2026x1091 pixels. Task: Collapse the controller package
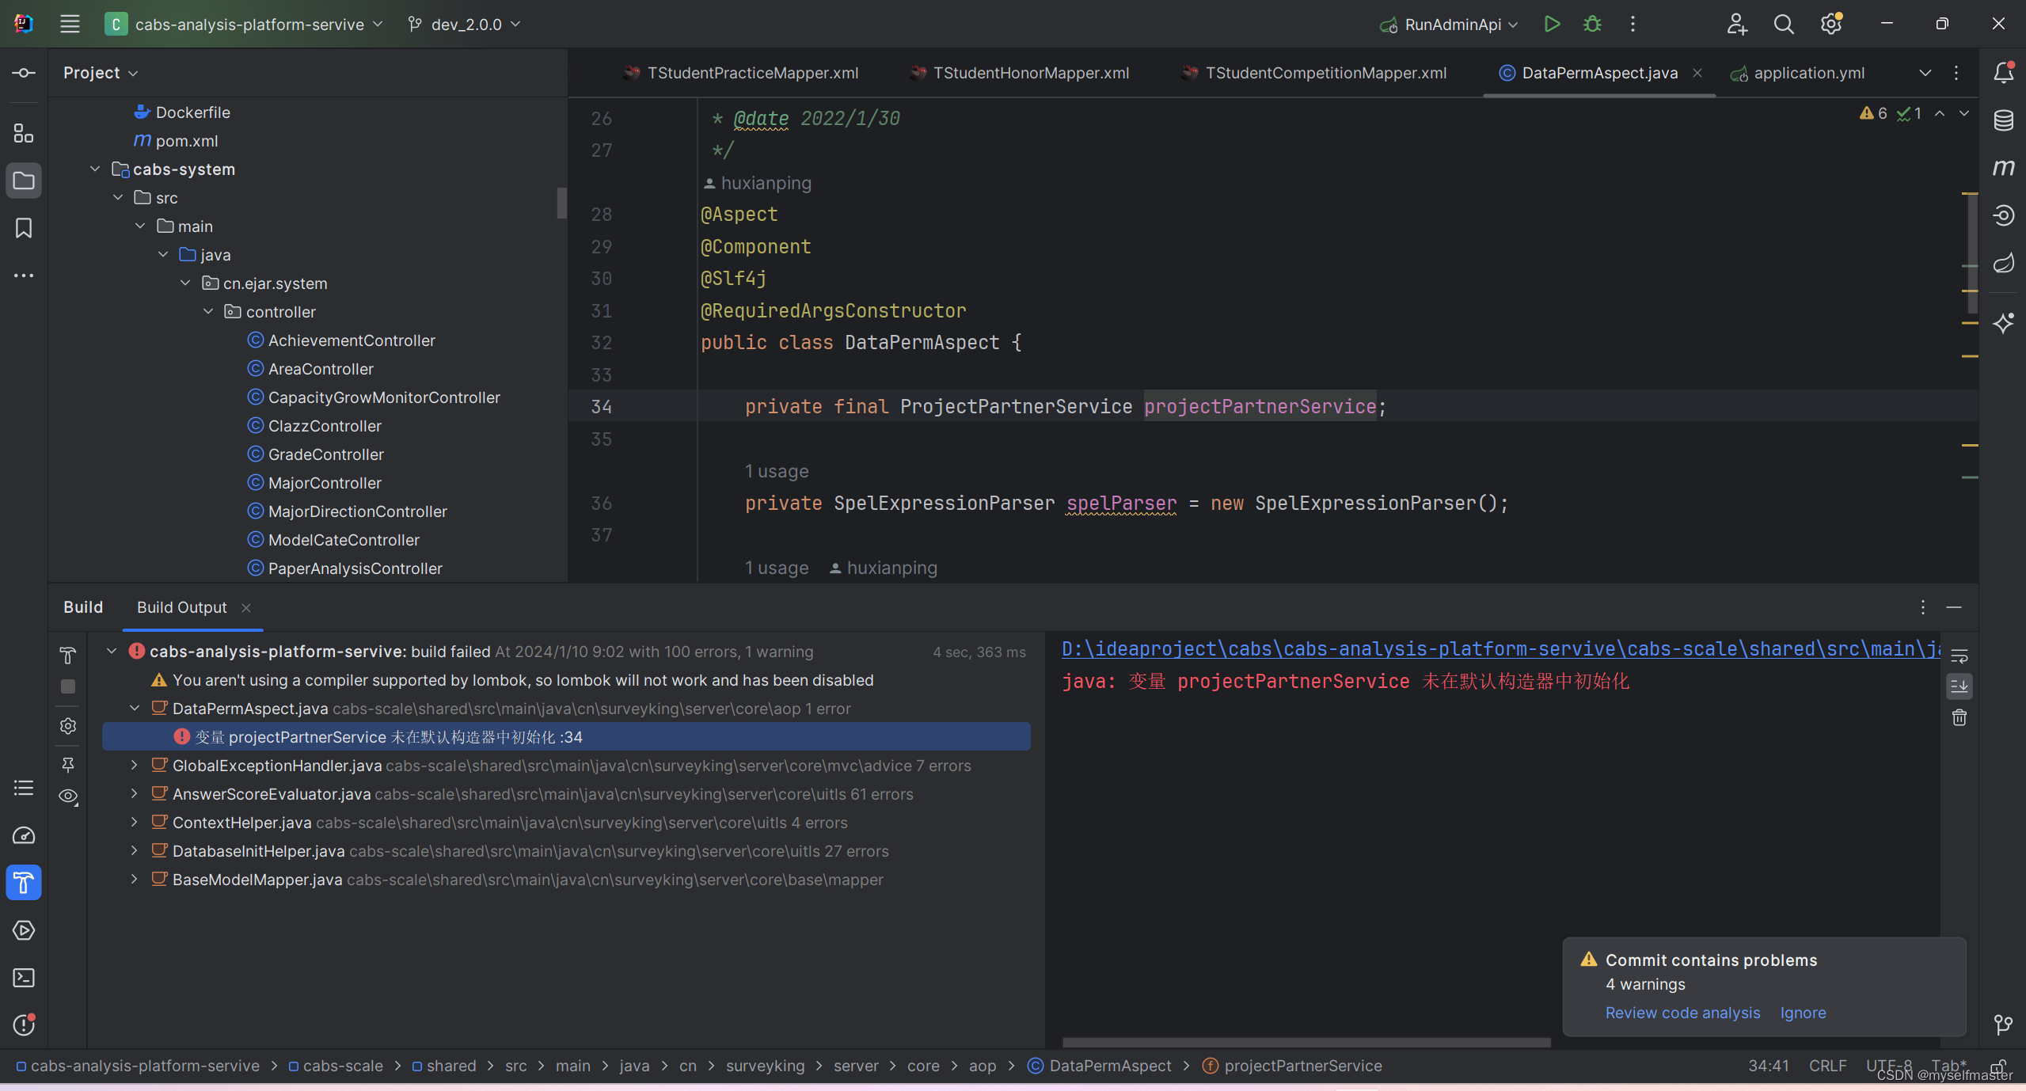tap(208, 312)
